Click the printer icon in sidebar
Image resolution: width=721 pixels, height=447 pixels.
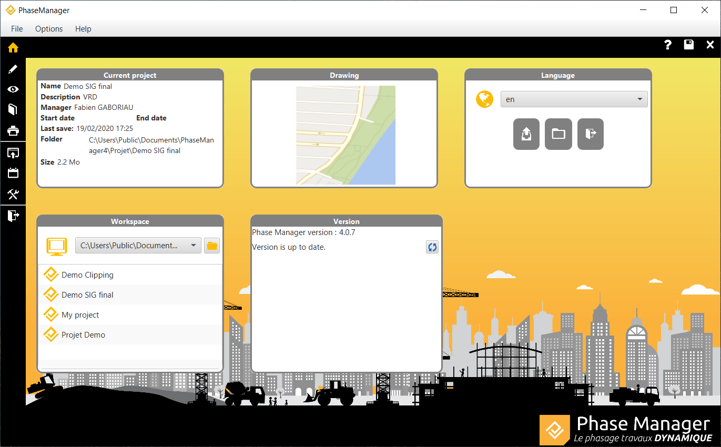tap(13, 130)
